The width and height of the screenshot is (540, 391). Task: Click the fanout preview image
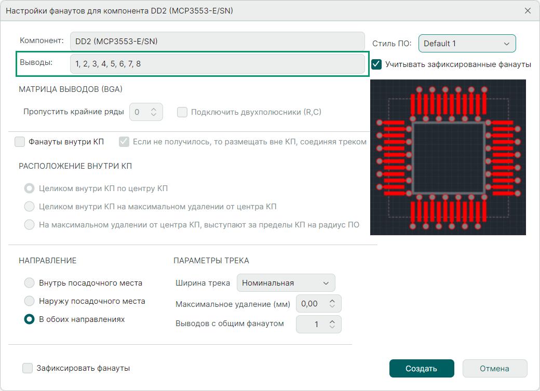point(448,157)
